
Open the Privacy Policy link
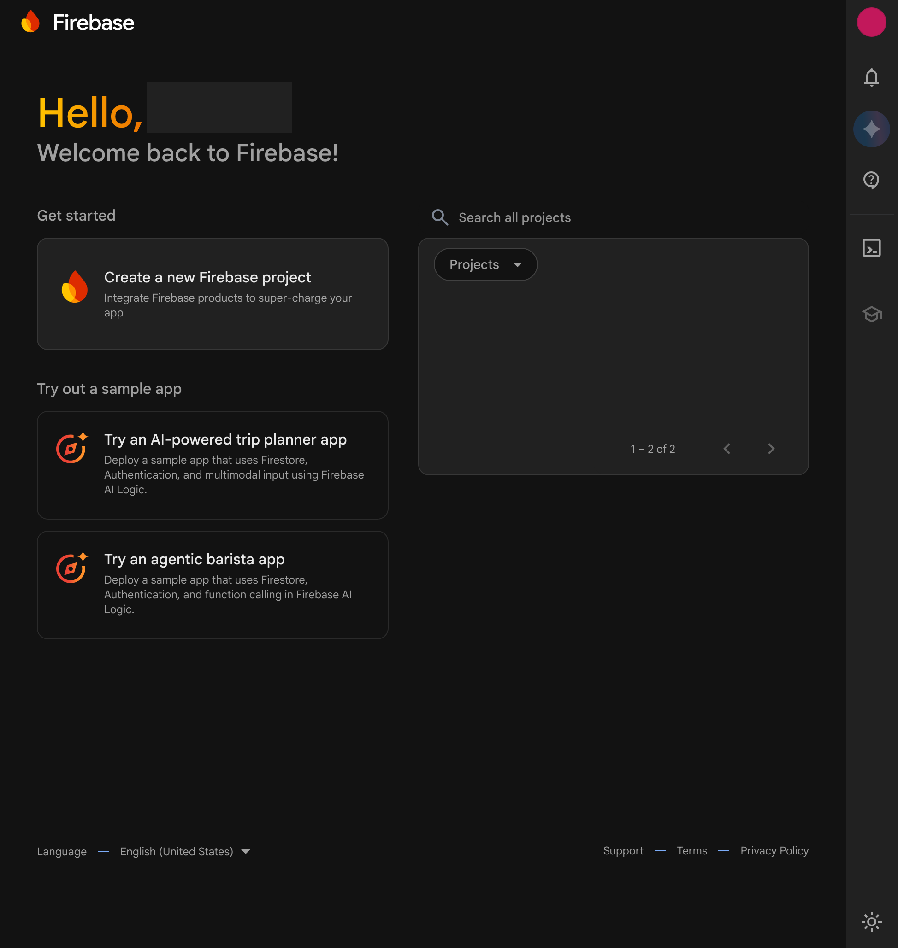(774, 851)
